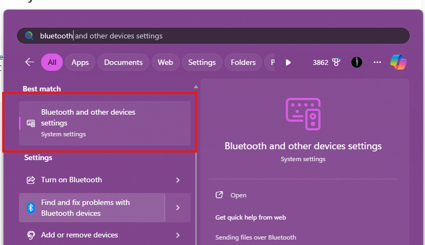Select Add or remove devices result
The height and width of the screenshot is (245, 425).
coord(104,235)
